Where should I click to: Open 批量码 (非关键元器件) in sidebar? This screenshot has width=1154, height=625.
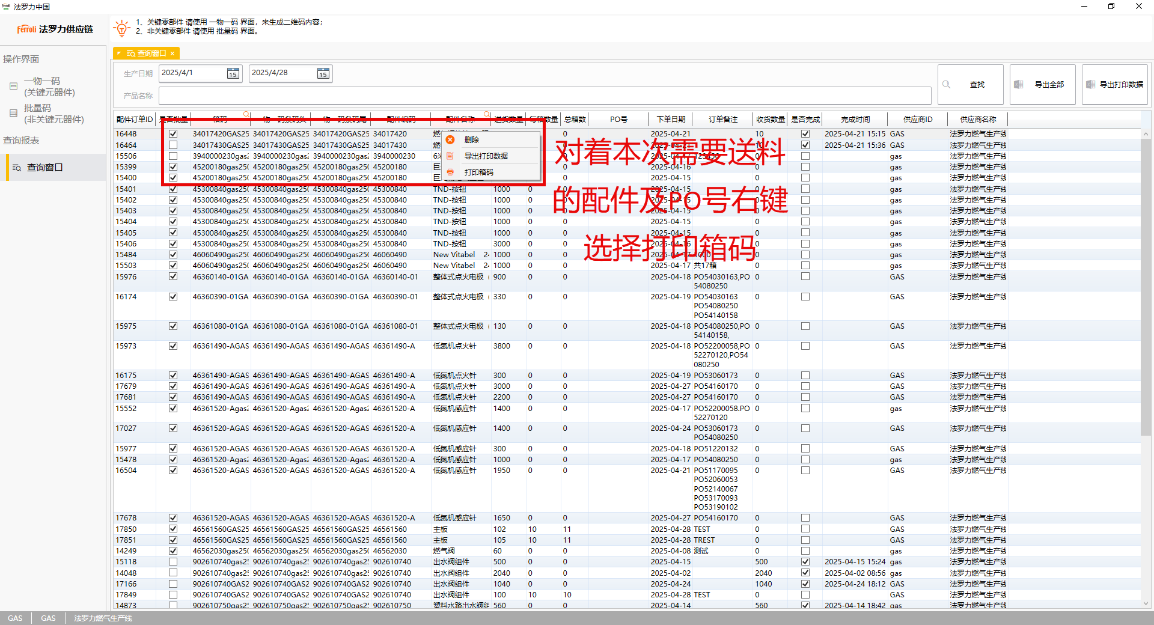click(x=53, y=114)
